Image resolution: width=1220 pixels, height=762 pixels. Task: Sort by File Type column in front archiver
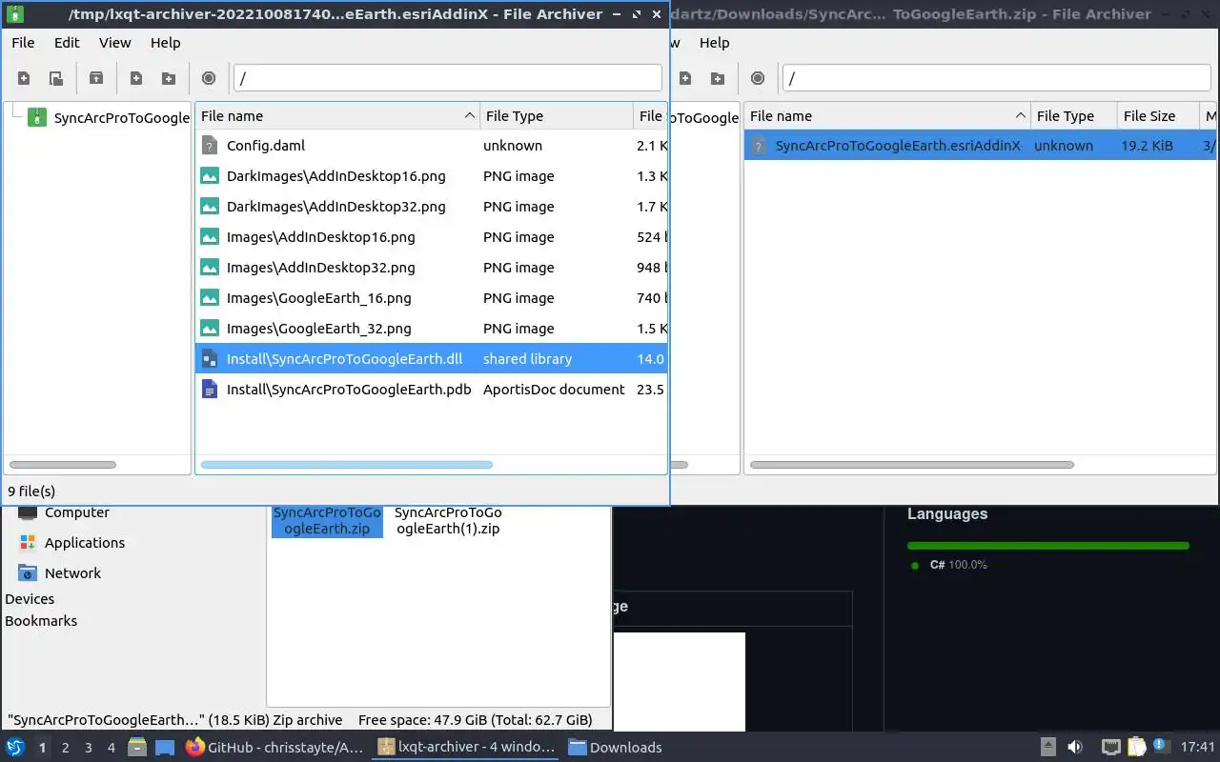557,116
